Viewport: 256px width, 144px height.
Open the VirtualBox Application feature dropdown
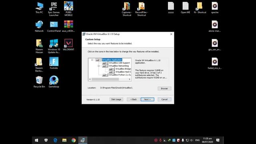[x=98, y=60]
